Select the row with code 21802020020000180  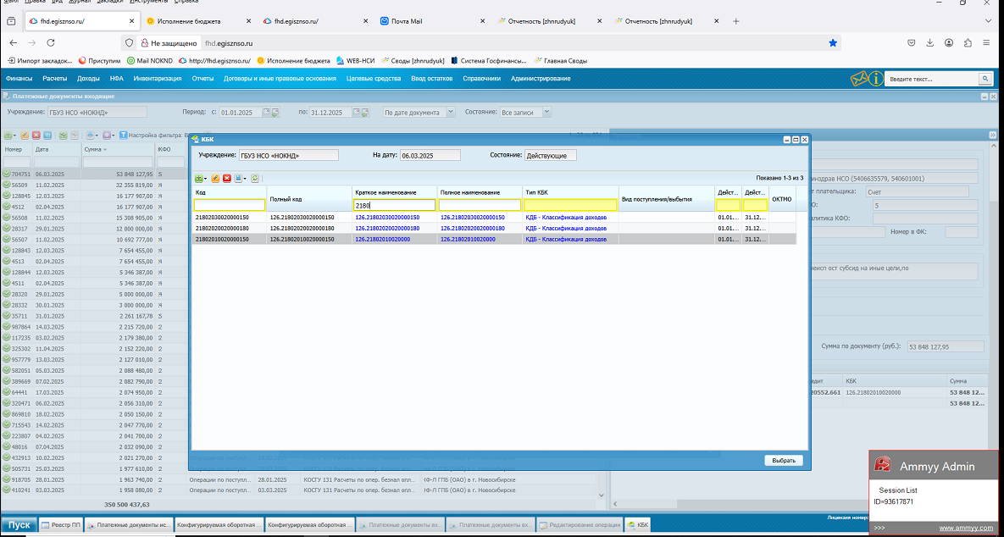[495, 228]
